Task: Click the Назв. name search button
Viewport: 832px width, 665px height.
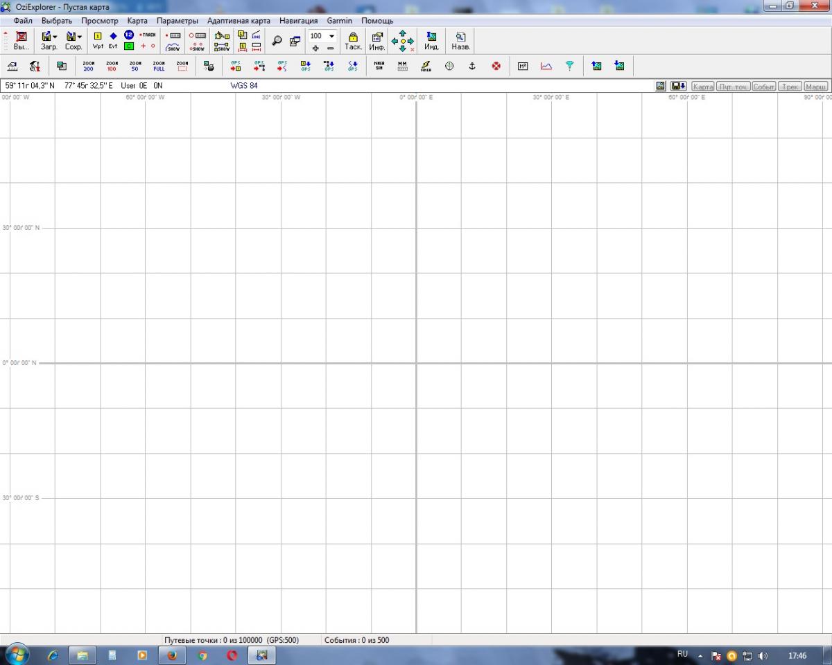Action: coord(460,40)
